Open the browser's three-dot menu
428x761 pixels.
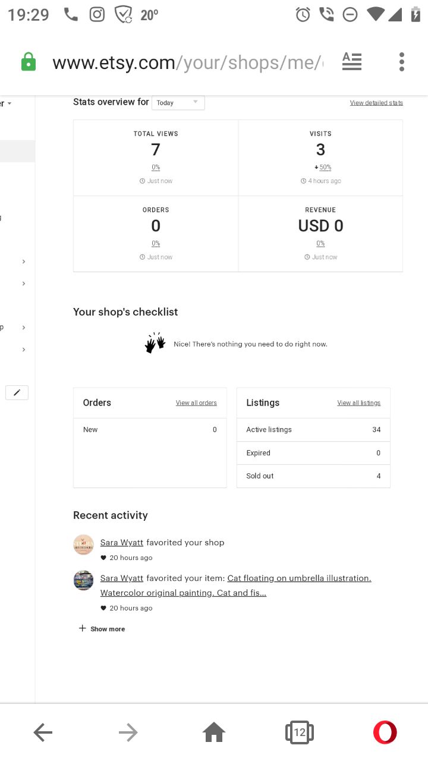click(402, 62)
